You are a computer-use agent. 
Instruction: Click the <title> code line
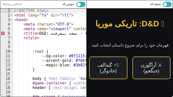point(55,33)
